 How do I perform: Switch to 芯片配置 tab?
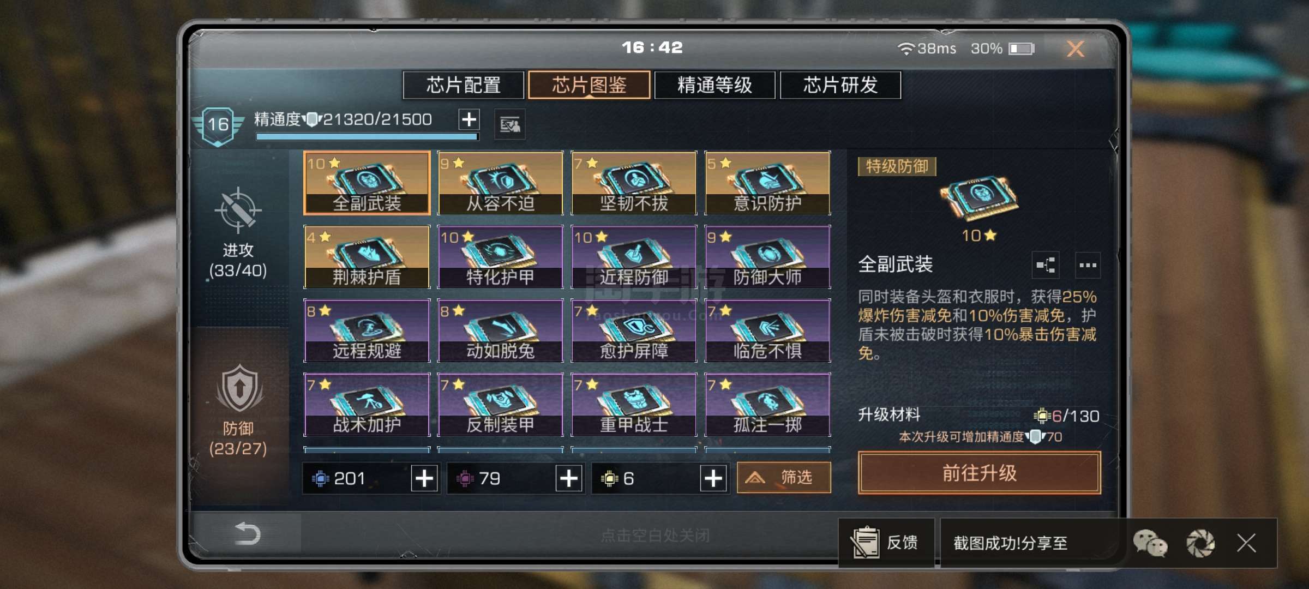pyautogui.click(x=463, y=85)
